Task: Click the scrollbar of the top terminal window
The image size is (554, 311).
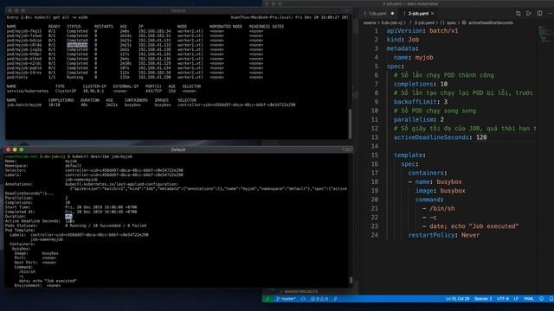Action: (x=350, y=124)
